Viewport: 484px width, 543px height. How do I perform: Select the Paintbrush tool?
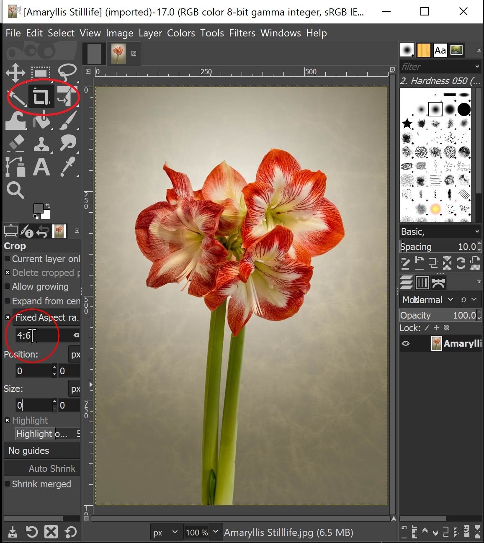[67, 121]
